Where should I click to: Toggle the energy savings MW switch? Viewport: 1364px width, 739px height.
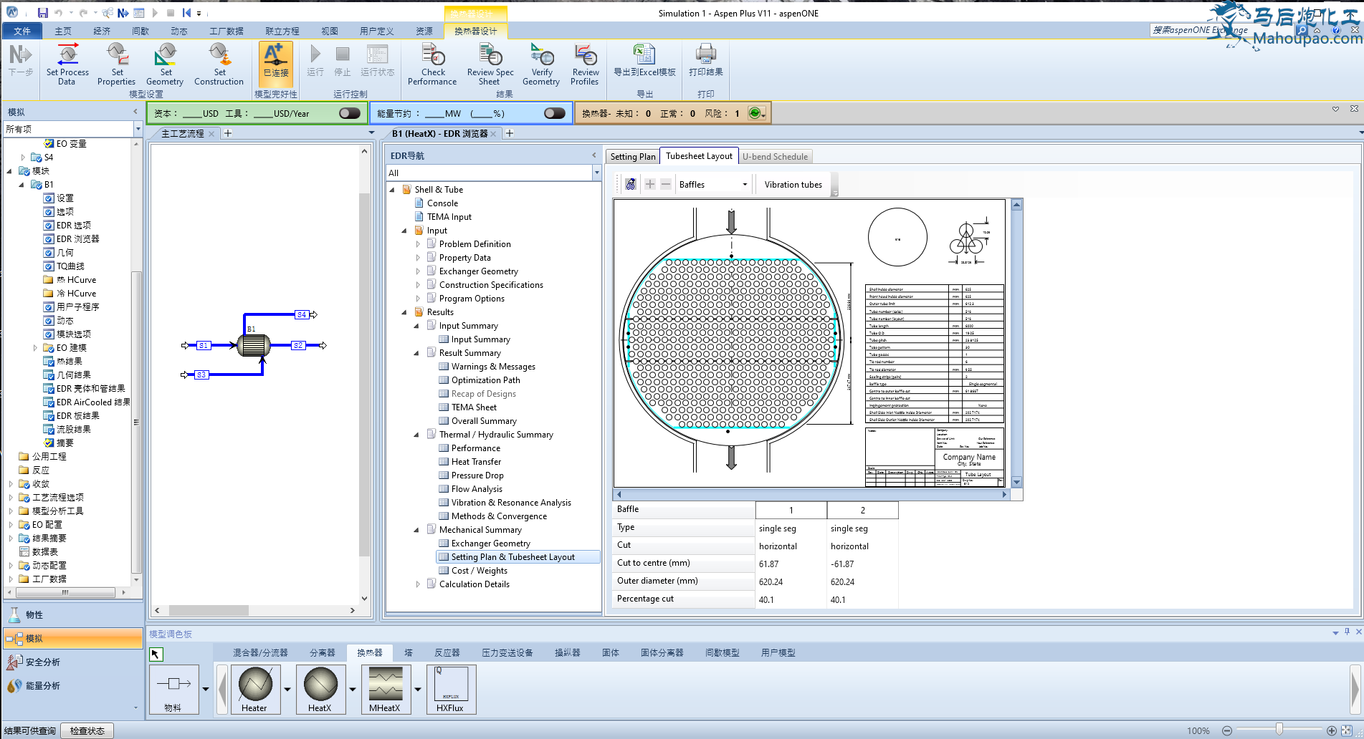(554, 113)
